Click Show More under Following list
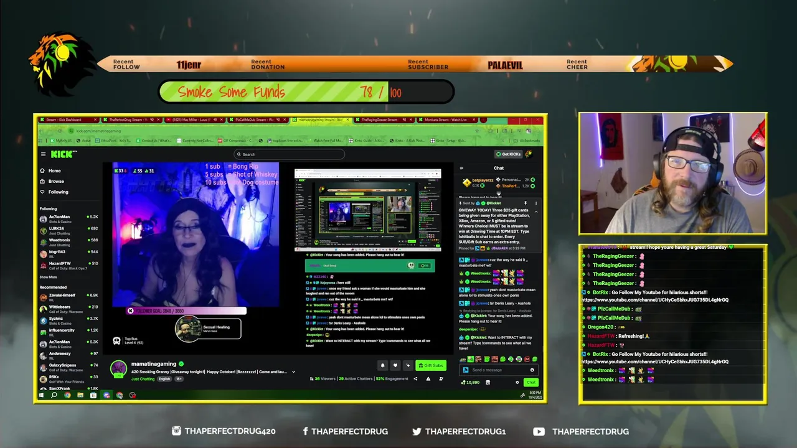The width and height of the screenshot is (797, 448). click(49, 277)
